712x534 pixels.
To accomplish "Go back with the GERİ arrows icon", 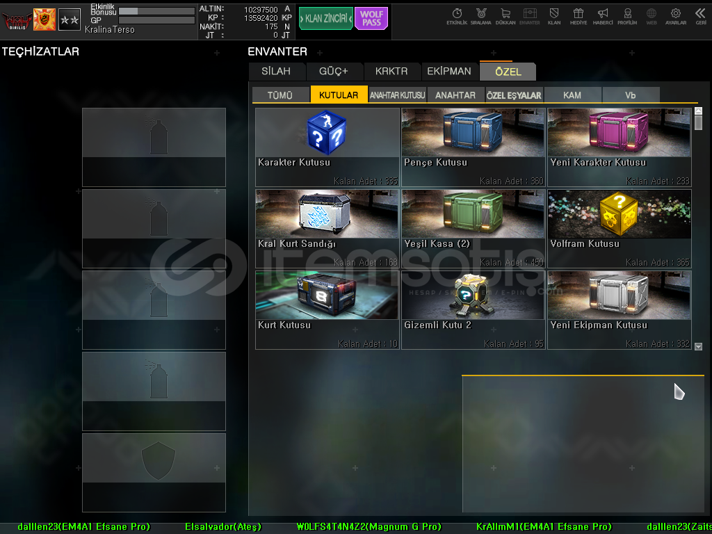I will pyautogui.click(x=701, y=17).
